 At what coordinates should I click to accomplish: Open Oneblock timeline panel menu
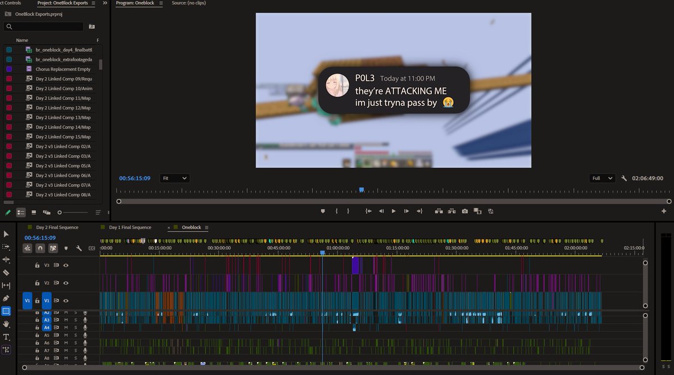(206, 227)
